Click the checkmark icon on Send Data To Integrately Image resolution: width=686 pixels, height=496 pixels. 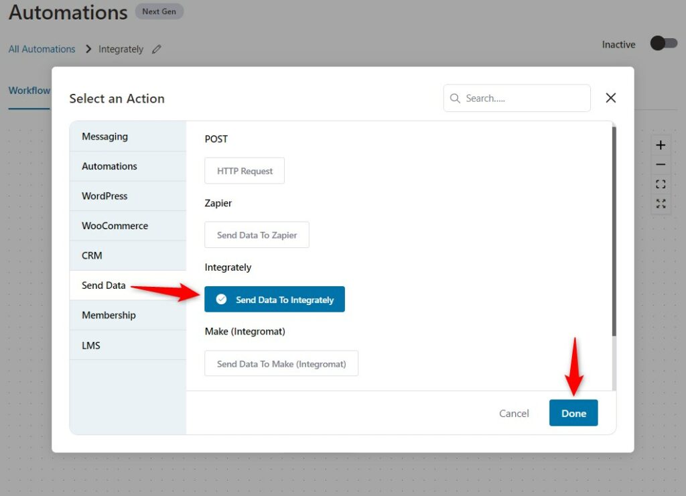click(221, 299)
